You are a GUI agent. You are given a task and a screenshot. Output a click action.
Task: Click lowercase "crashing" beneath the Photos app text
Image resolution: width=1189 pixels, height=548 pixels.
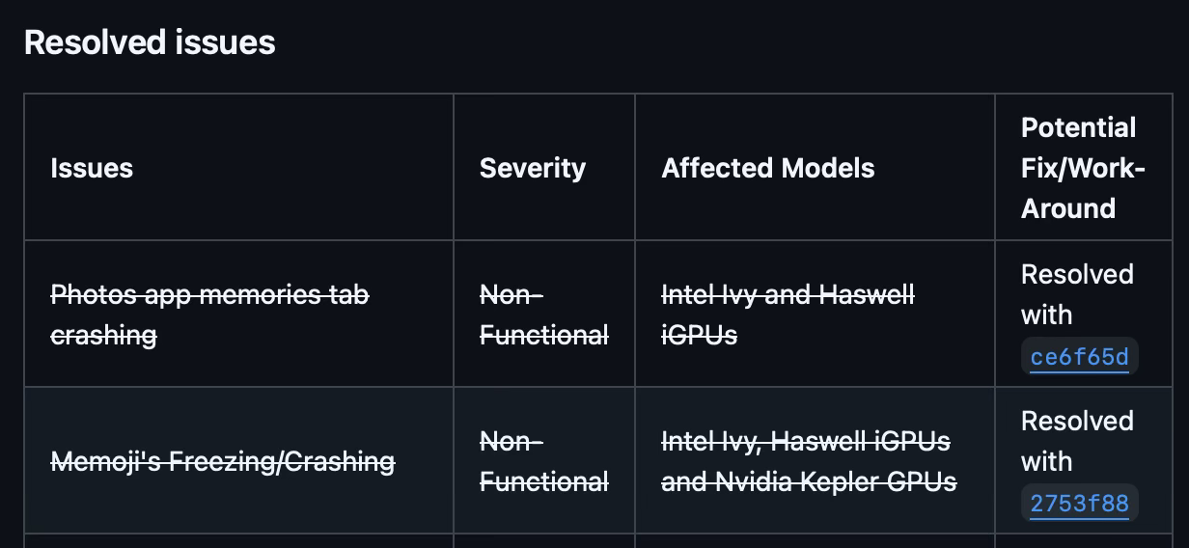pyautogui.click(x=103, y=335)
